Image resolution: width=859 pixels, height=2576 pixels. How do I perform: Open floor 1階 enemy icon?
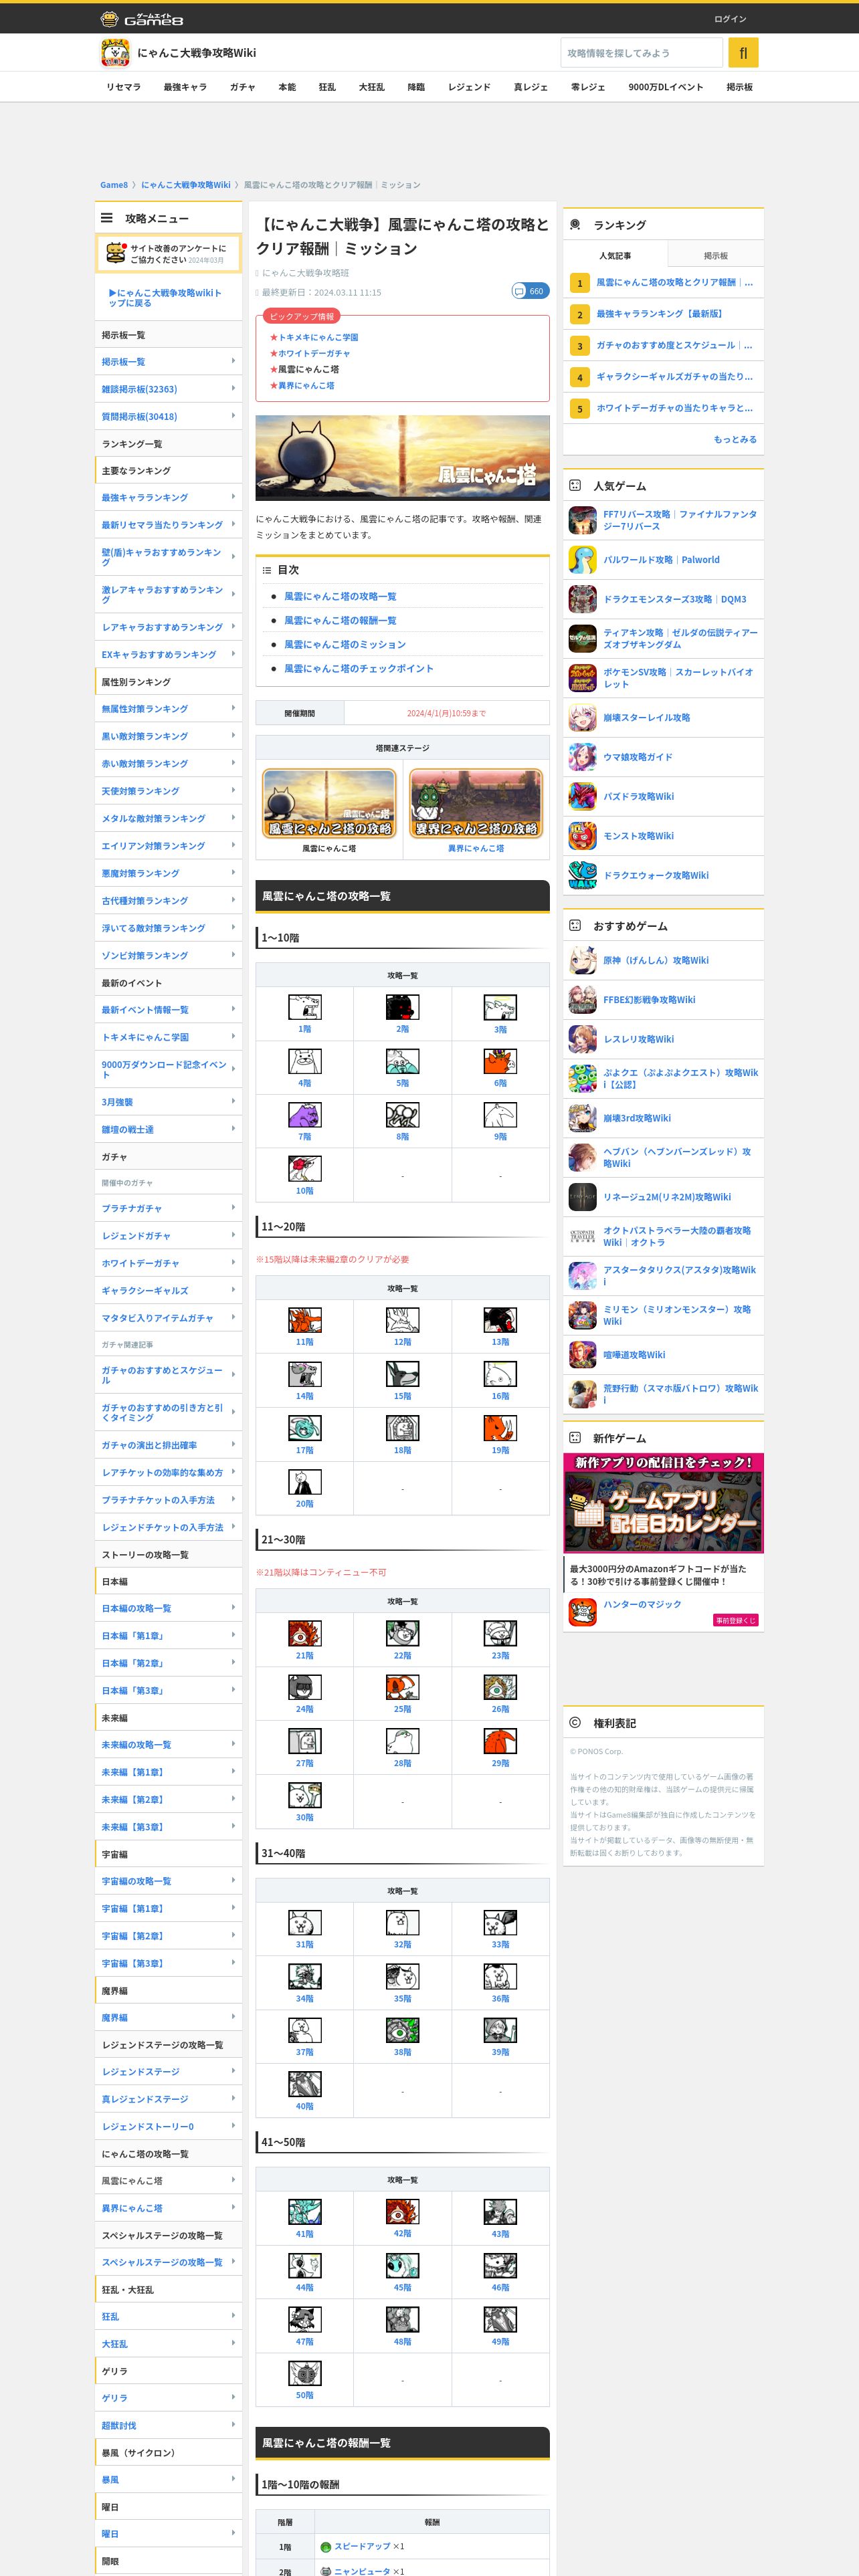tap(304, 1007)
